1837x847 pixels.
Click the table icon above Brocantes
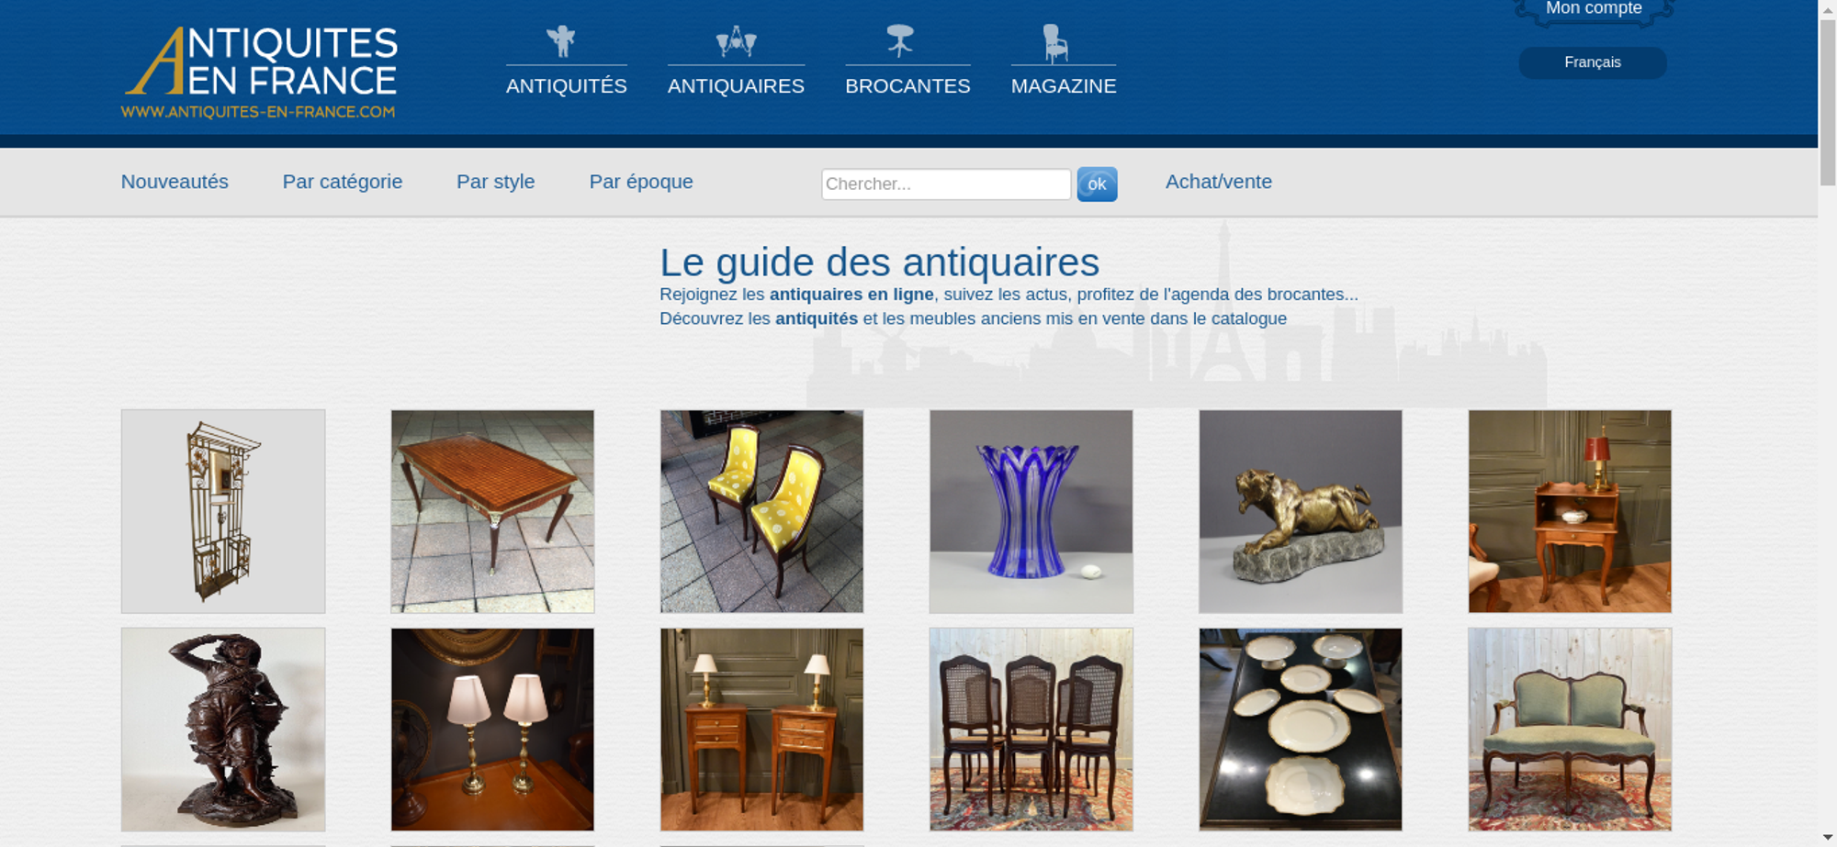click(x=900, y=40)
